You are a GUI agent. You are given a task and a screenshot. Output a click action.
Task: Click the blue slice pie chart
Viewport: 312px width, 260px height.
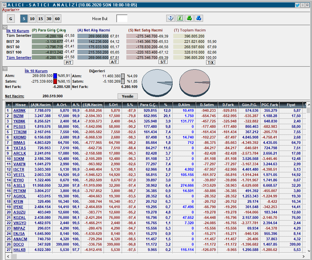tap(157, 83)
